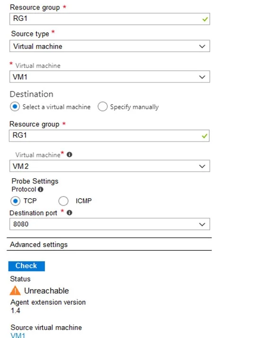Click info icon next to Virtual machine label
The width and height of the screenshot is (277, 338).
pyautogui.click(x=69, y=155)
